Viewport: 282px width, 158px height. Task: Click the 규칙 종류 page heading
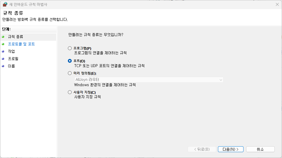pos(13,13)
